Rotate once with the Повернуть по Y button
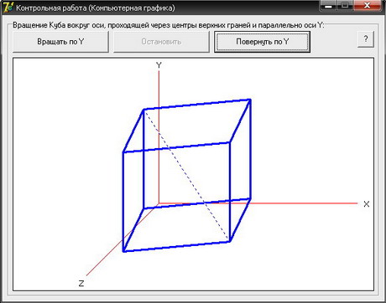Screen dimensions: 386x303 (x=262, y=42)
